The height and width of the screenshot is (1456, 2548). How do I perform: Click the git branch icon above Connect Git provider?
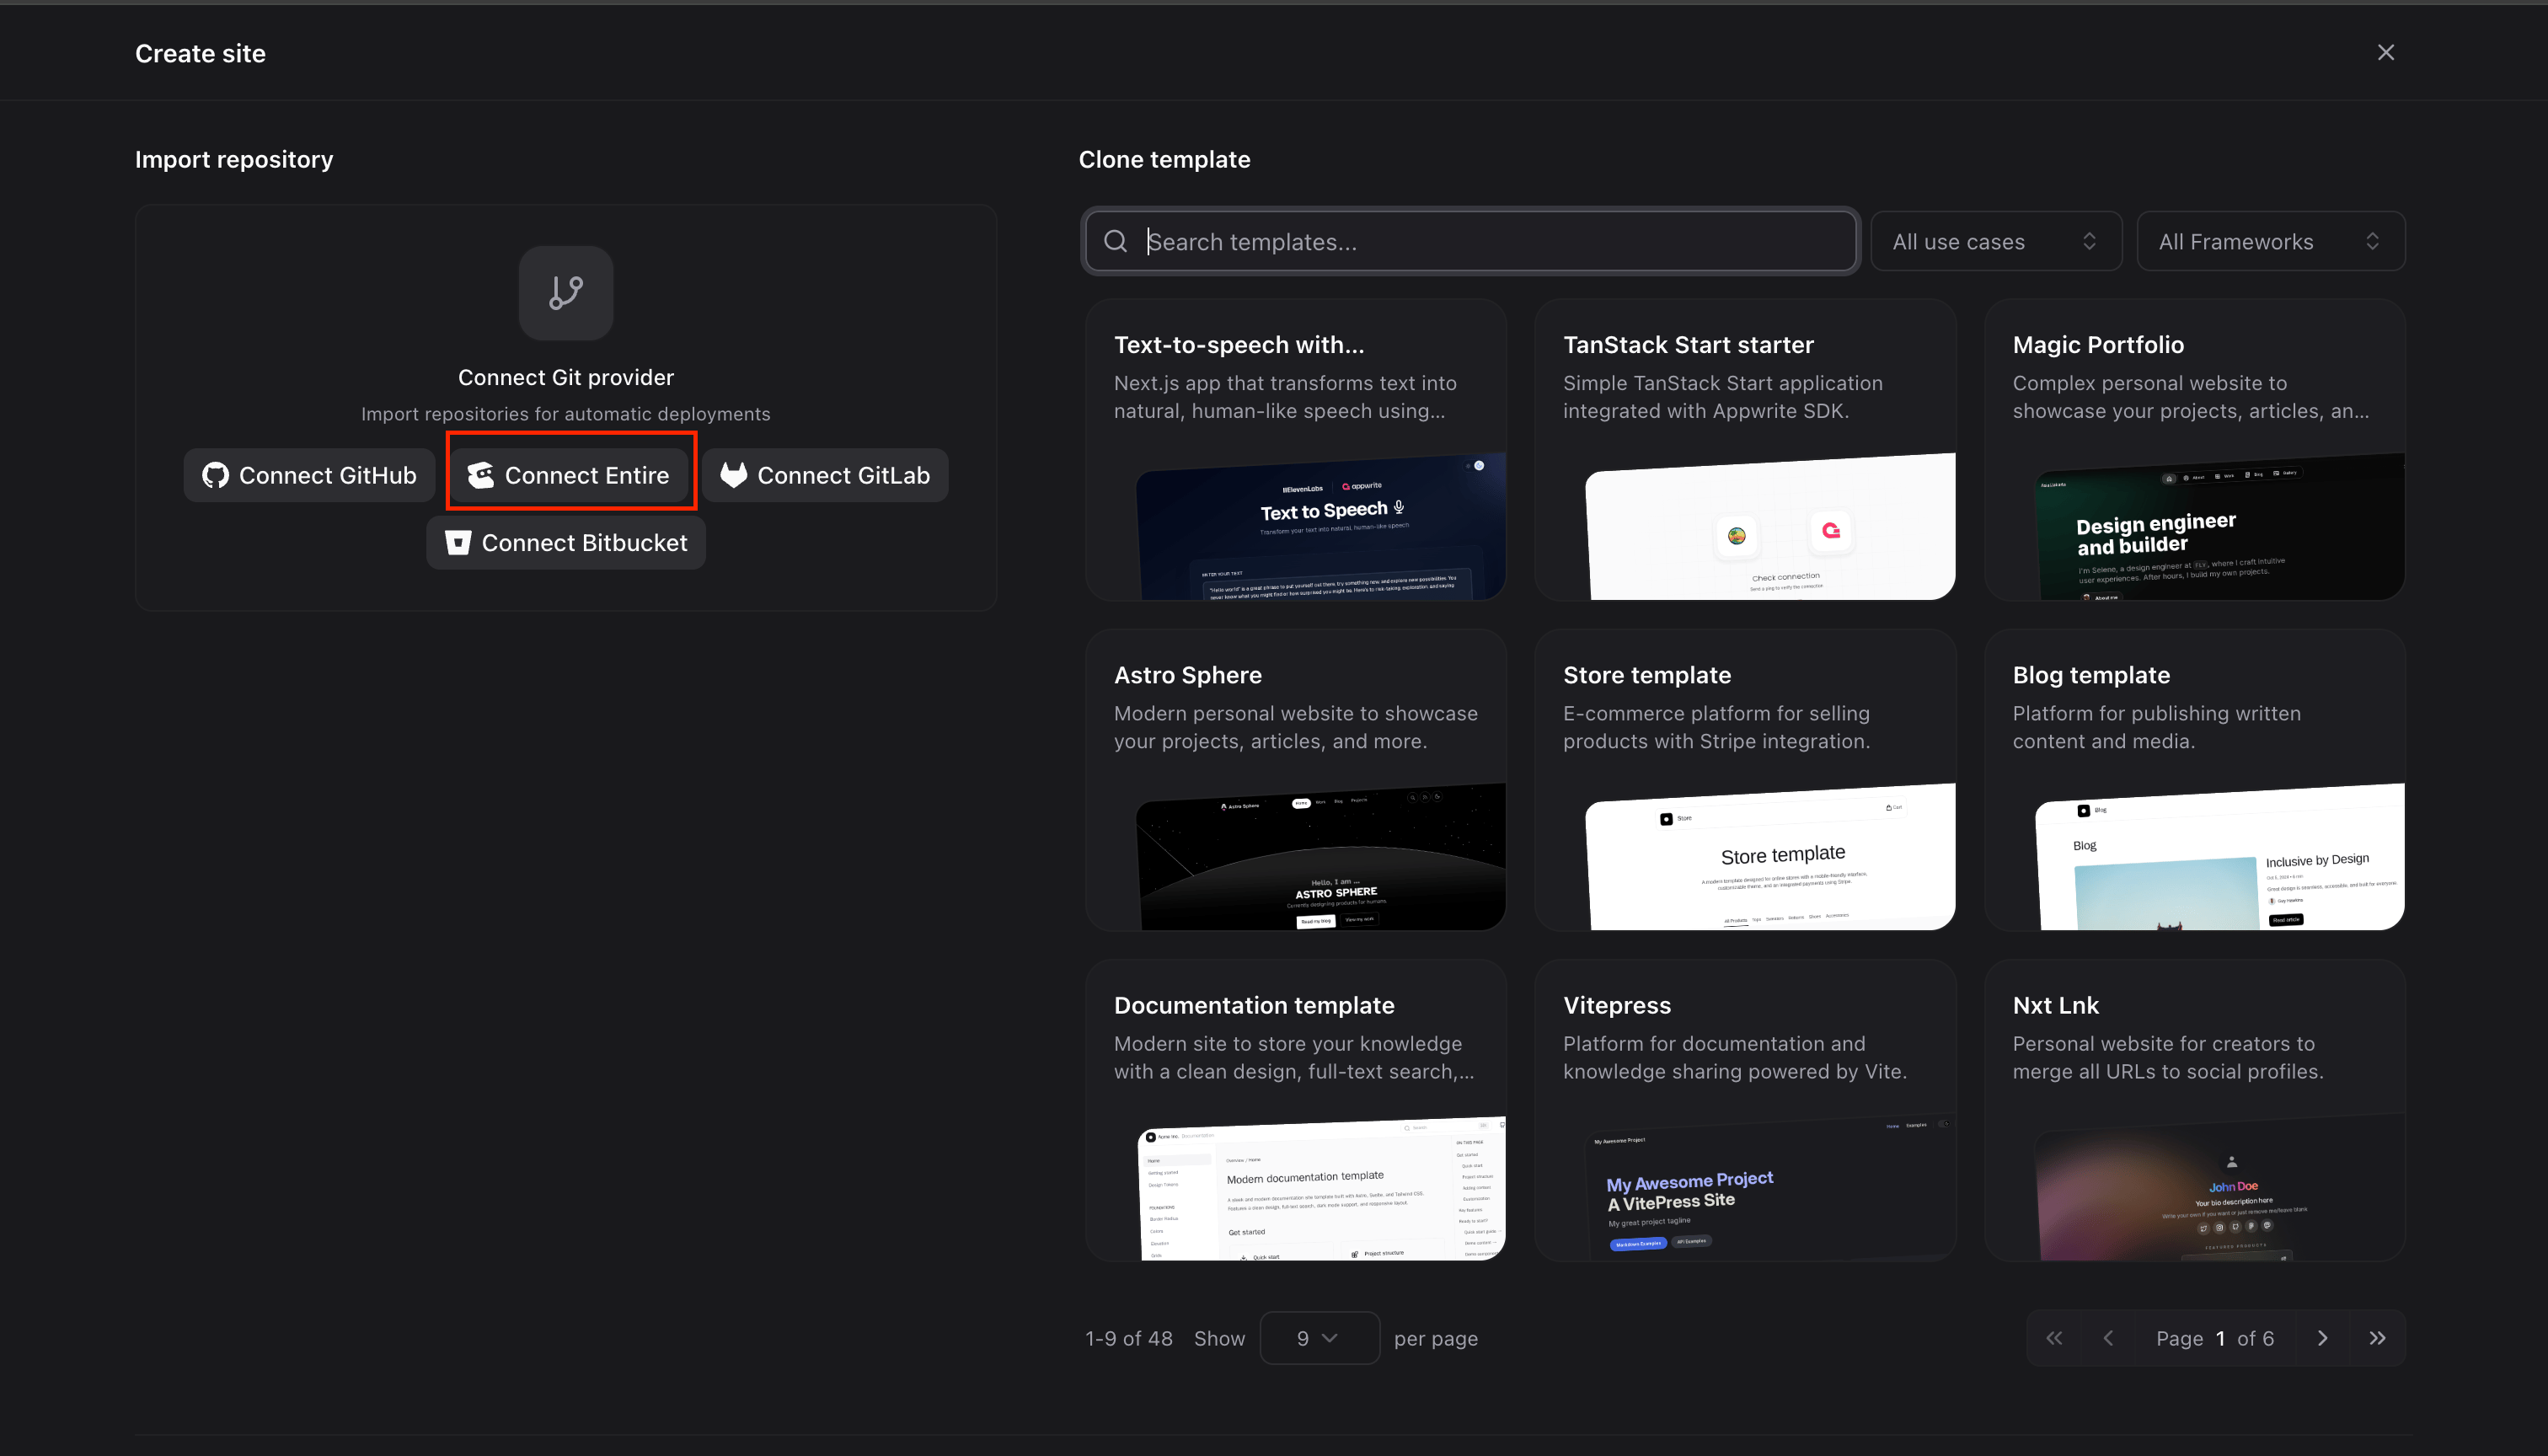(566, 293)
